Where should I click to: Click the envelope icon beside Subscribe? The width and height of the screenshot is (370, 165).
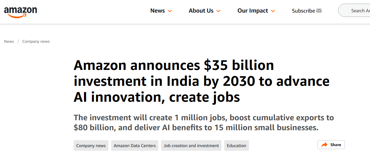tap(319, 11)
